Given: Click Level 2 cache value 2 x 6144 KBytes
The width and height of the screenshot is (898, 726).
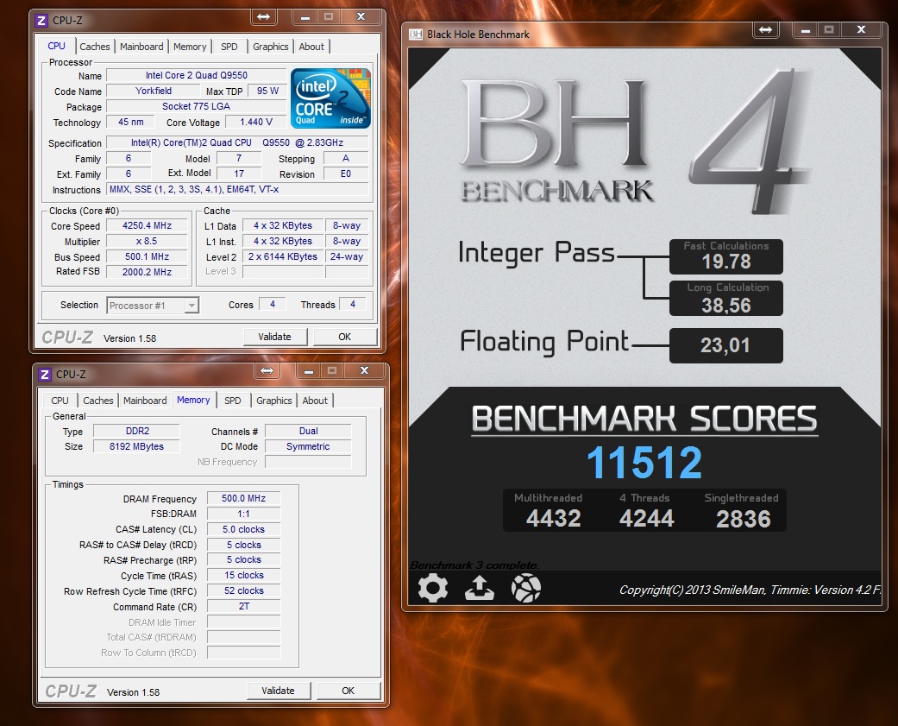Looking at the screenshot, I should [283, 256].
